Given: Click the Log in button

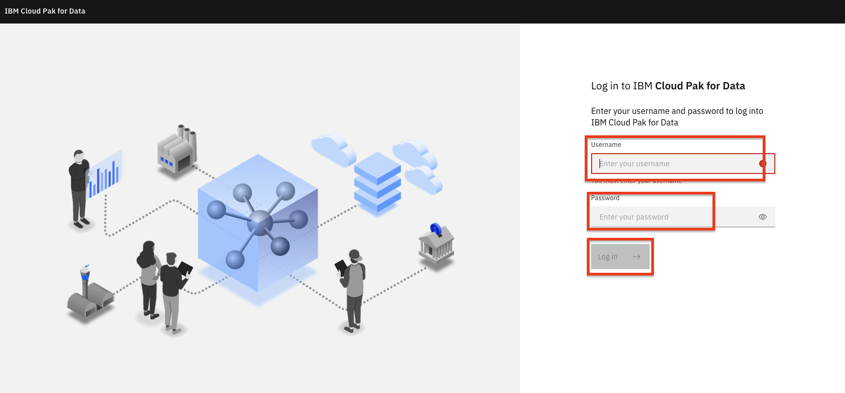Looking at the screenshot, I should tap(620, 257).
